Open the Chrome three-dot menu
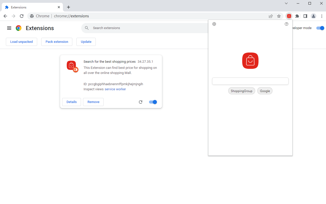This screenshot has height=204, width=326. pyautogui.click(x=322, y=16)
